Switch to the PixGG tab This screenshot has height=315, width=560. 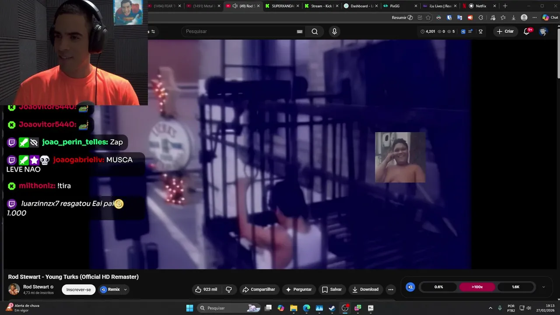coord(399,6)
